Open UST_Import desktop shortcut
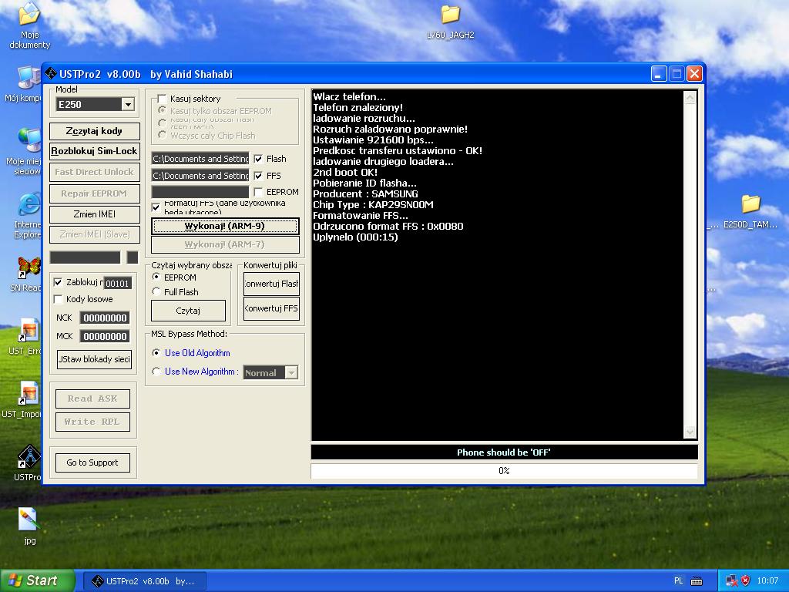Image resolution: width=789 pixels, height=592 pixels. [x=24, y=400]
